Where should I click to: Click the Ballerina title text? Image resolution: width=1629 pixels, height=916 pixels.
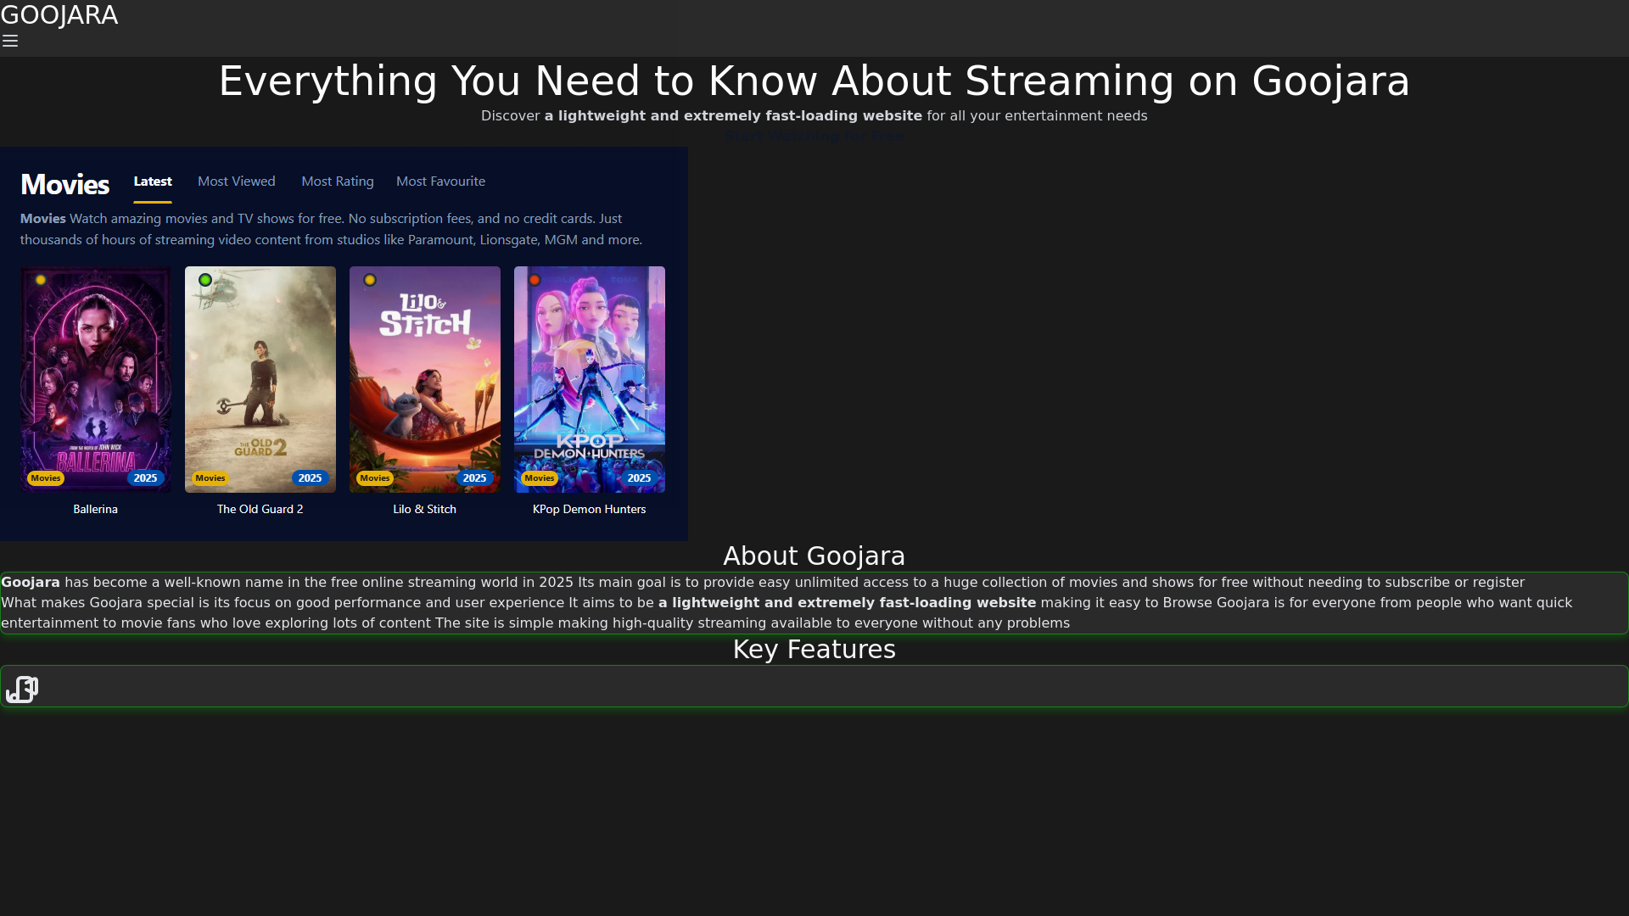pos(96,509)
